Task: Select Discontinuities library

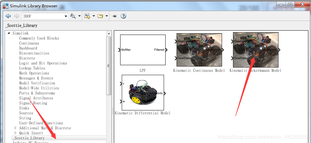Action: (34, 53)
